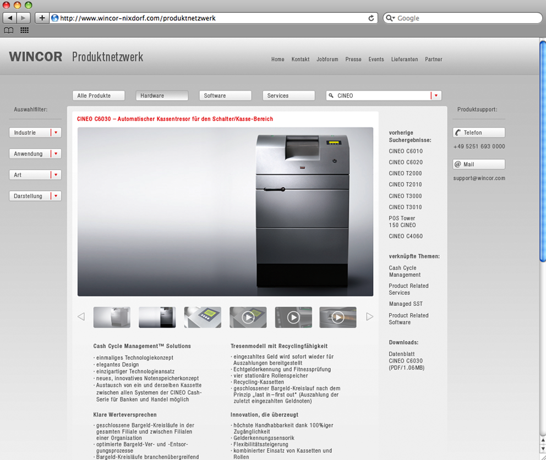The width and height of the screenshot is (546, 460).
Task: Open the POS Tower 150 CINEO result
Action: pyautogui.click(x=402, y=222)
